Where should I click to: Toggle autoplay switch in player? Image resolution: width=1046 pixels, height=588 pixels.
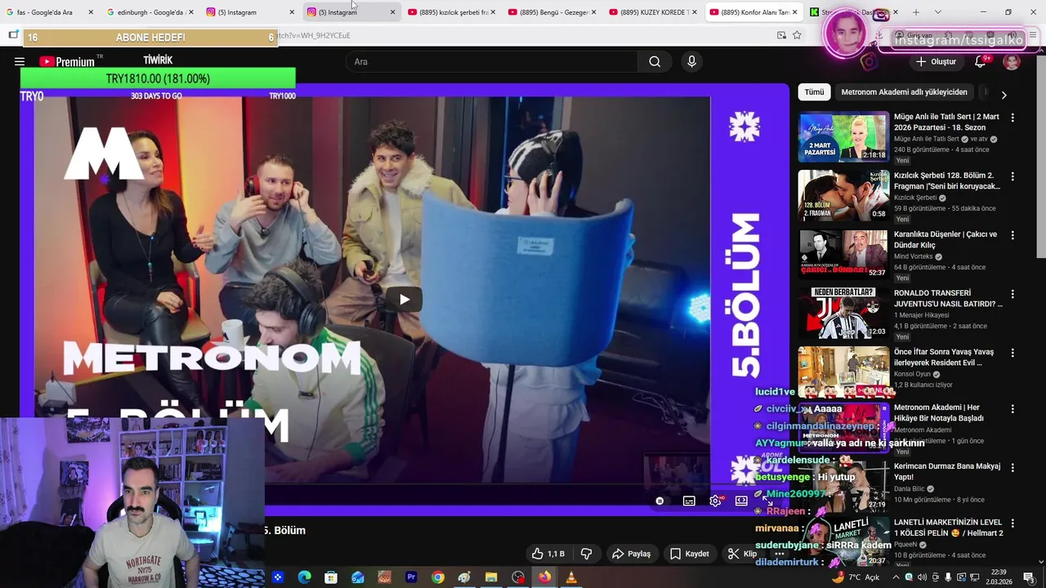pos(660,501)
